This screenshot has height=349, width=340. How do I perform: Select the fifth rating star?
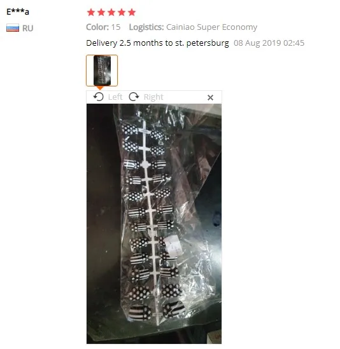click(132, 12)
